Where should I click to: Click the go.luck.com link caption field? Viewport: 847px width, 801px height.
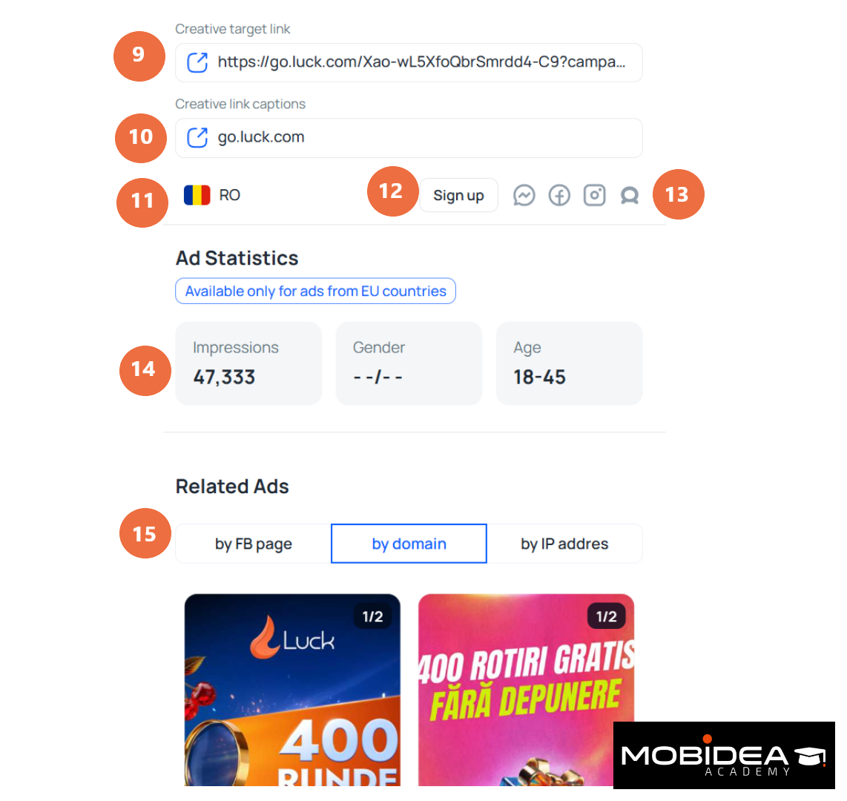point(409,138)
